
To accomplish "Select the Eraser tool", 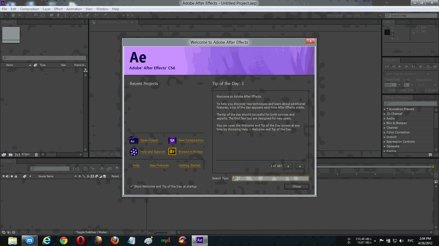I will pyautogui.click(x=88, y=15).
